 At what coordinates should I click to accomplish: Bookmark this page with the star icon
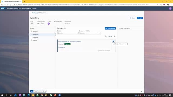click(x=158, y=5)
